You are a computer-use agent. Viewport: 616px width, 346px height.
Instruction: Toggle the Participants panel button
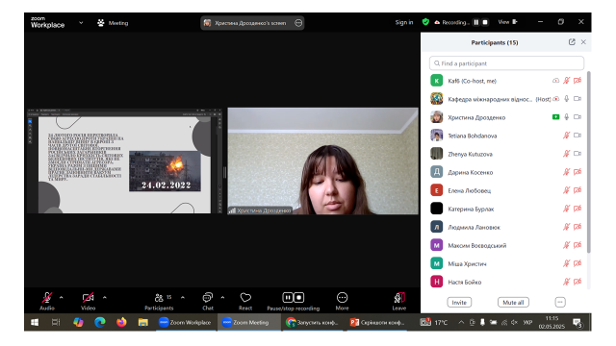(x=159, y=301)
